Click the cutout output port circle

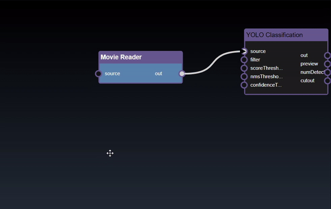327,81
